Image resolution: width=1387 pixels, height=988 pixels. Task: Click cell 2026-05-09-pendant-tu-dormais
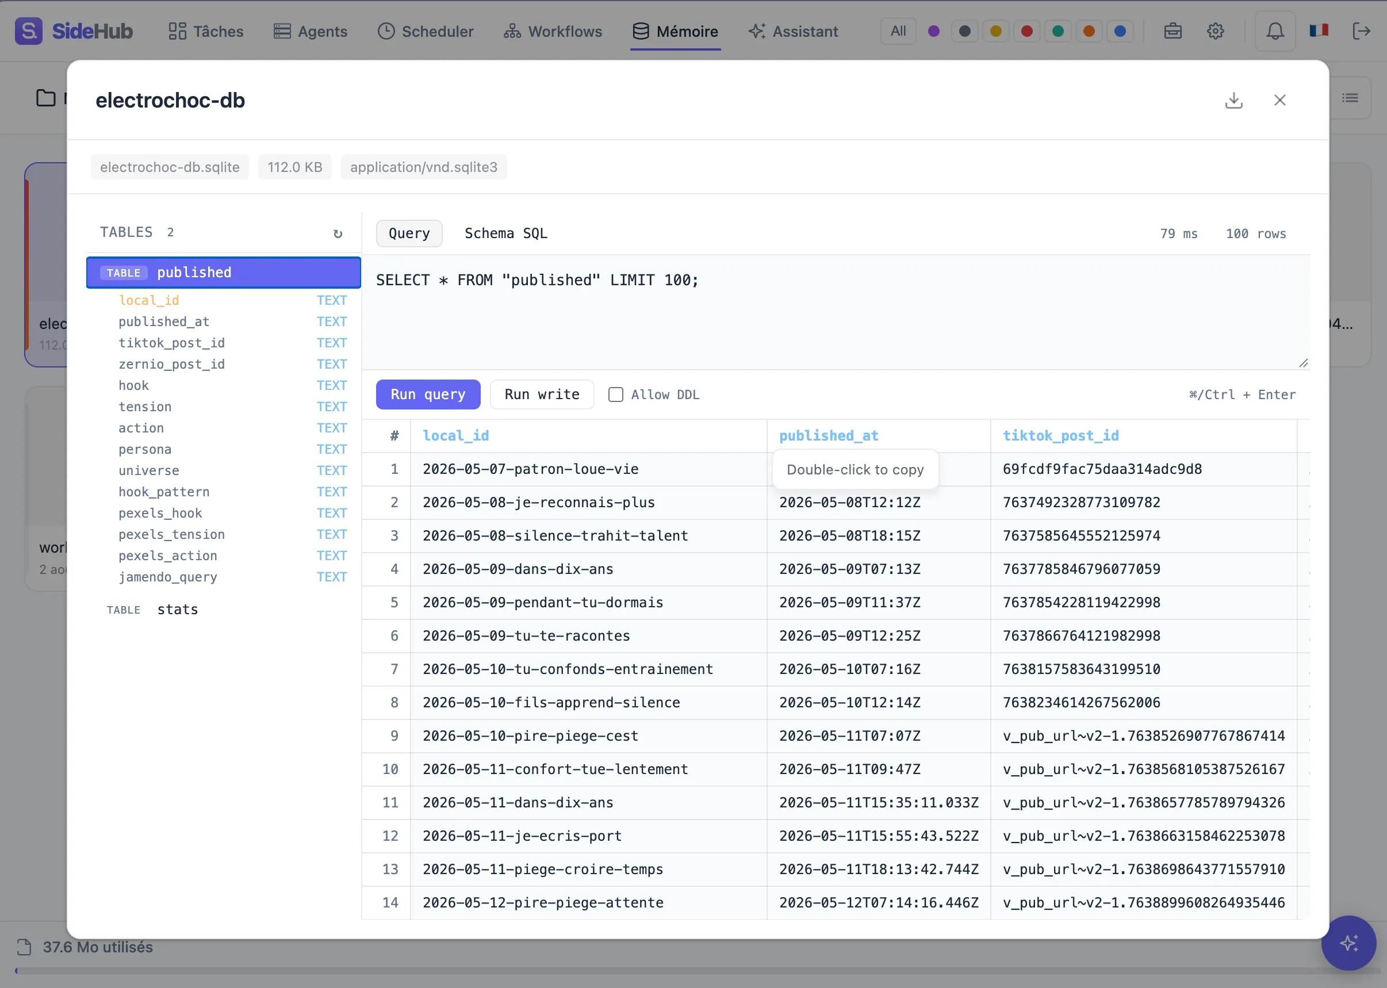pos(588,603)
